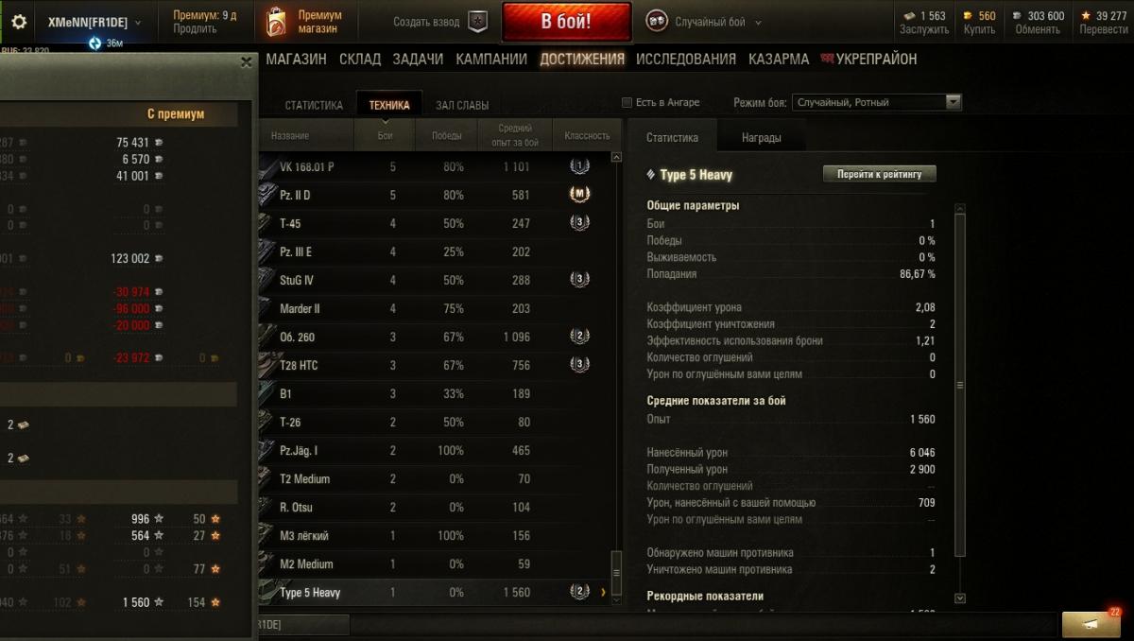
Task: Click the red 'В бой!' button
Action: click(566, 22)
